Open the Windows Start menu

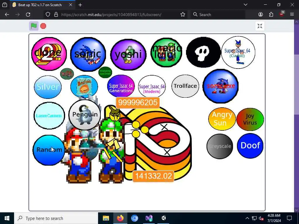point(7,218)
